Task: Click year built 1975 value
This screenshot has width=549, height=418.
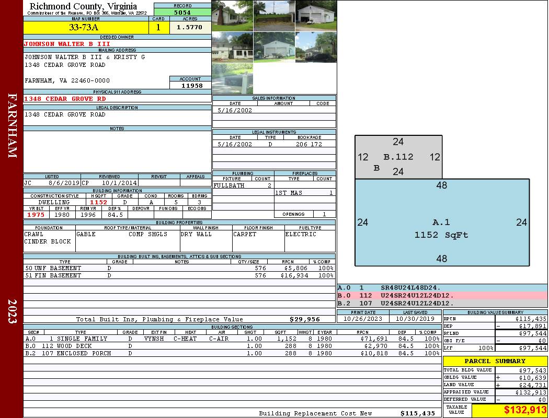Action: 36,215
